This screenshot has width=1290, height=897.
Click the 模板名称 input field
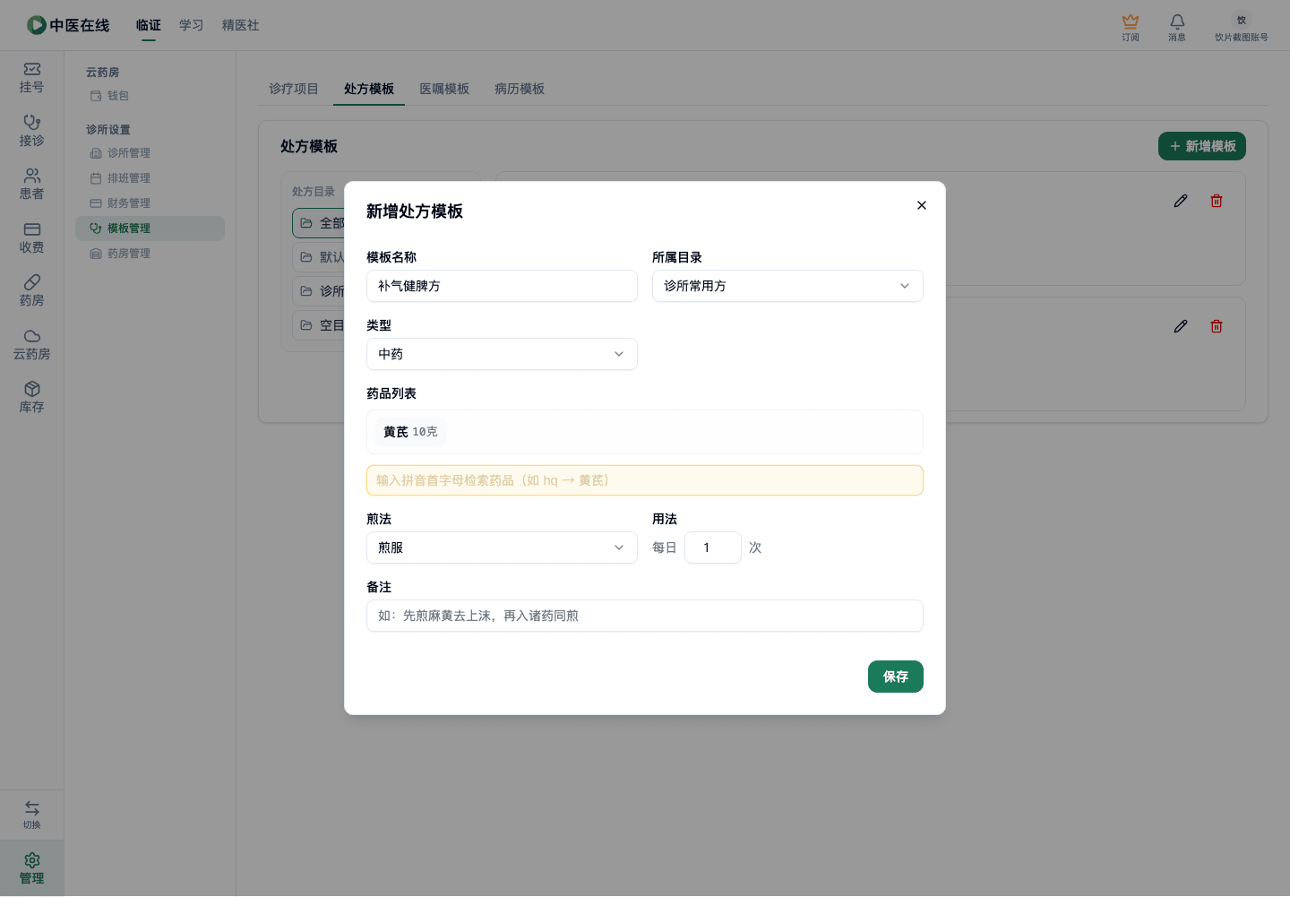[502, 286]
